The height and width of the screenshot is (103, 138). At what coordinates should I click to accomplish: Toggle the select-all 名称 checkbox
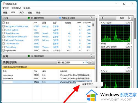point(4,23)
